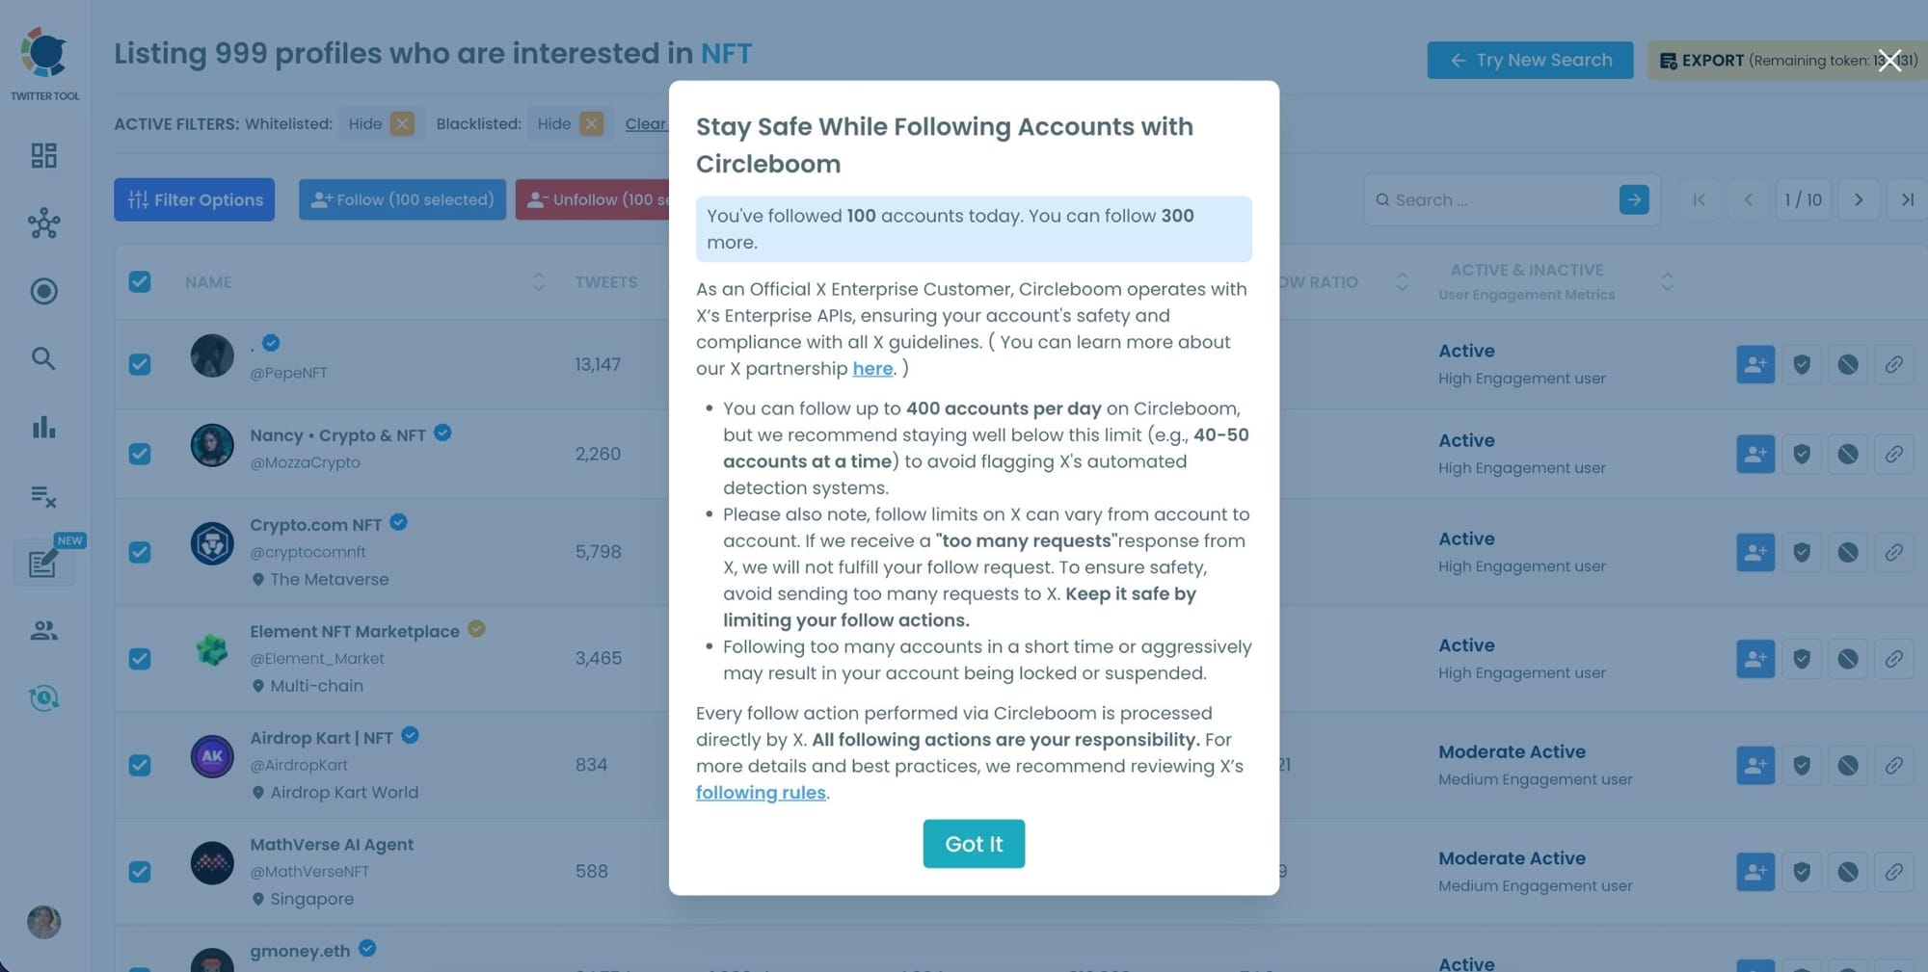Click the network connections icon in sidebar
Image resolution: width=1928 pixels, height=972 pixels.
[x=43, y=223]
